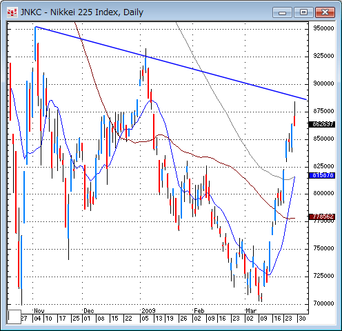The width and height of the screenshot is (342, 331).
Task: Click the 925000 price axis label
Action: [323, 56]
